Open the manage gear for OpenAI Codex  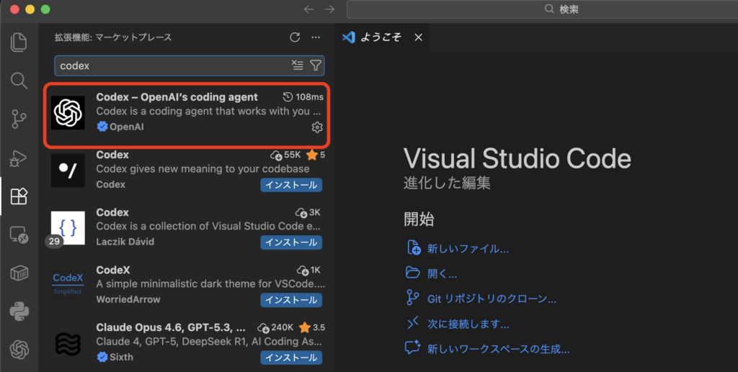(316, 127)
